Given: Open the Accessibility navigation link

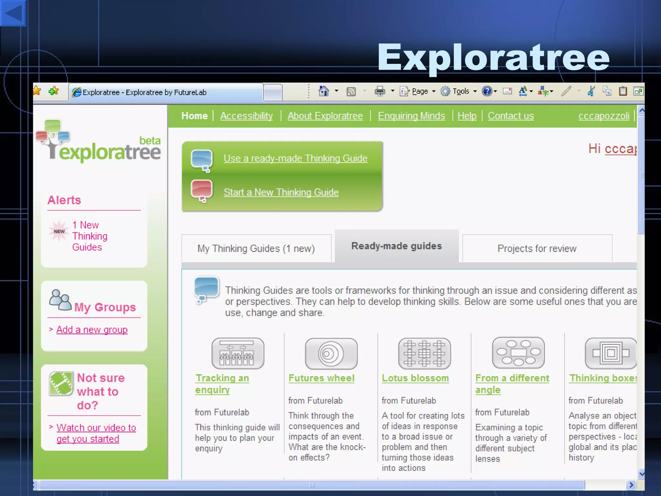Looking at the screenshot, I should tap(246, 116).
